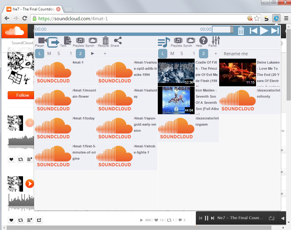Click the horizontal page scrollbar
Screen dimensions: 291x230
coord(139,228)
